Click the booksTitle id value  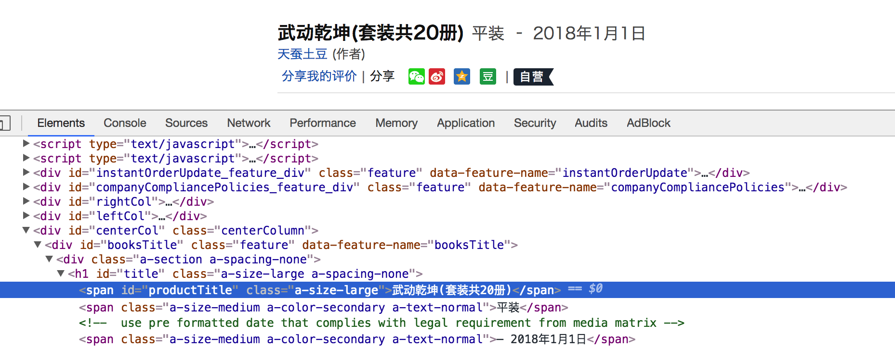142,245
